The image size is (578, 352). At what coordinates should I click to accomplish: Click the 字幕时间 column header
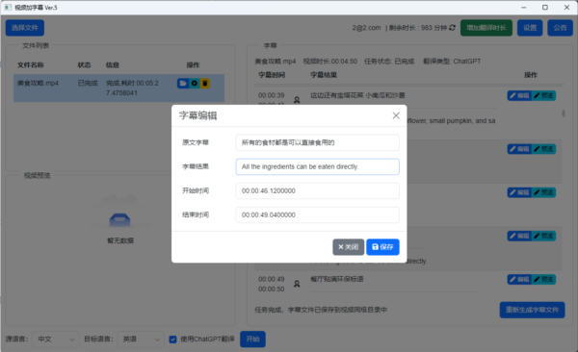click(272, 75)
